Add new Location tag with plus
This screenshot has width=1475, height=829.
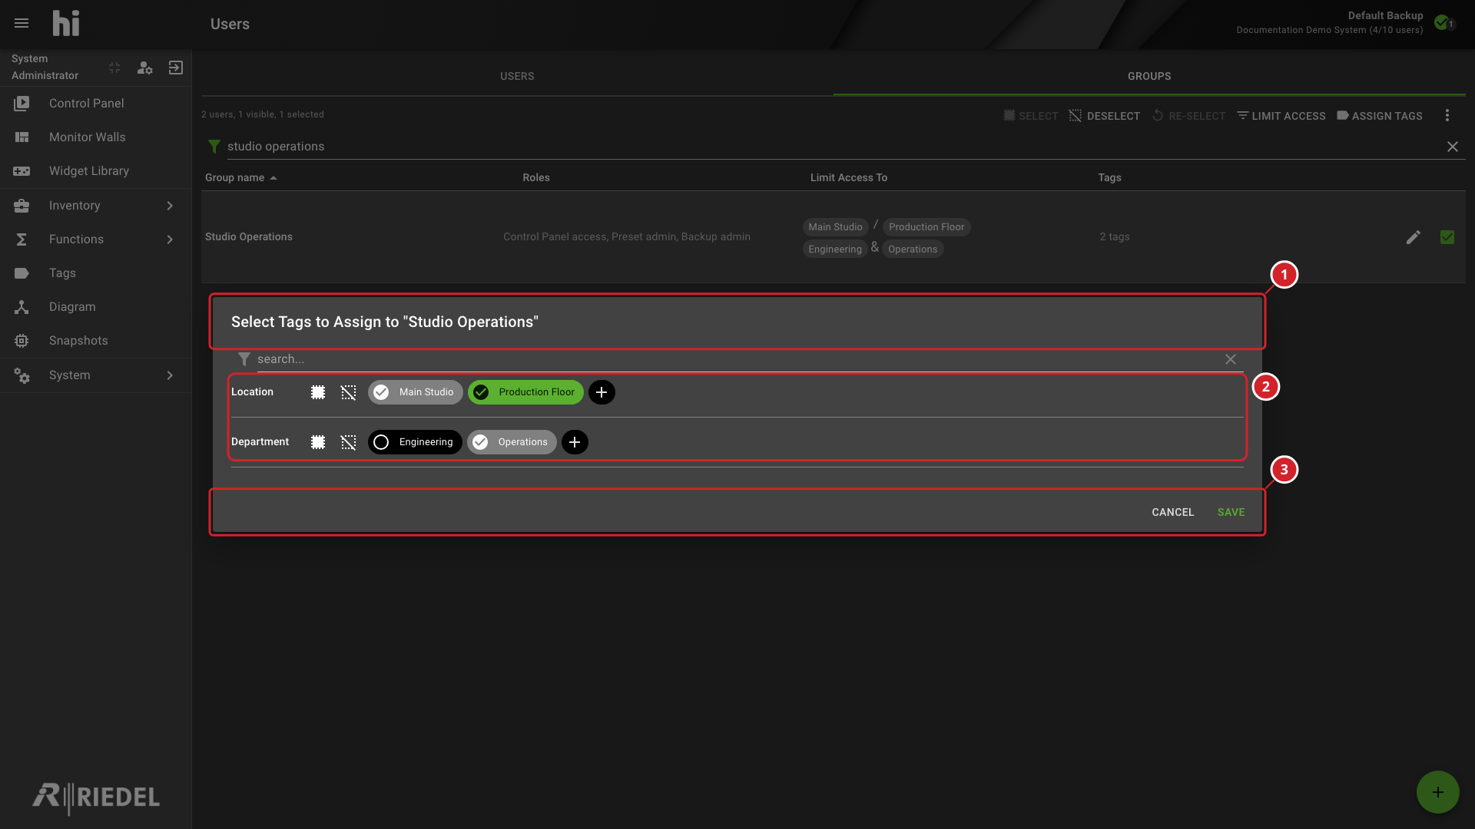point(602,392)
